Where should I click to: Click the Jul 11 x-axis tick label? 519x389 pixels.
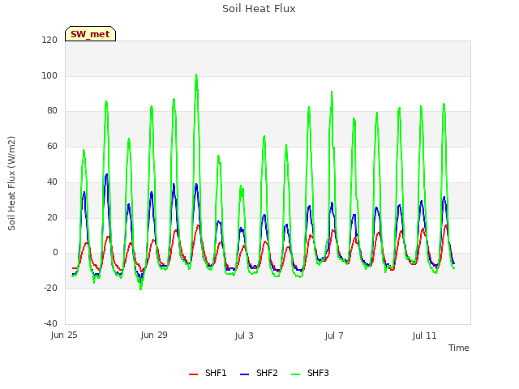(x=425, y=336)
